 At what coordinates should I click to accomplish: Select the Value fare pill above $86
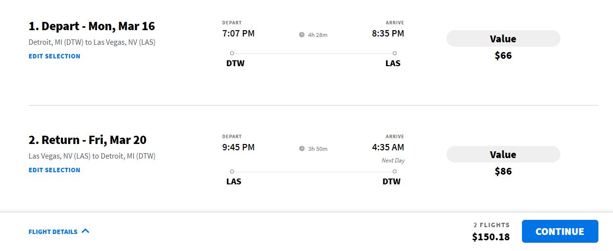click(503, 155)
